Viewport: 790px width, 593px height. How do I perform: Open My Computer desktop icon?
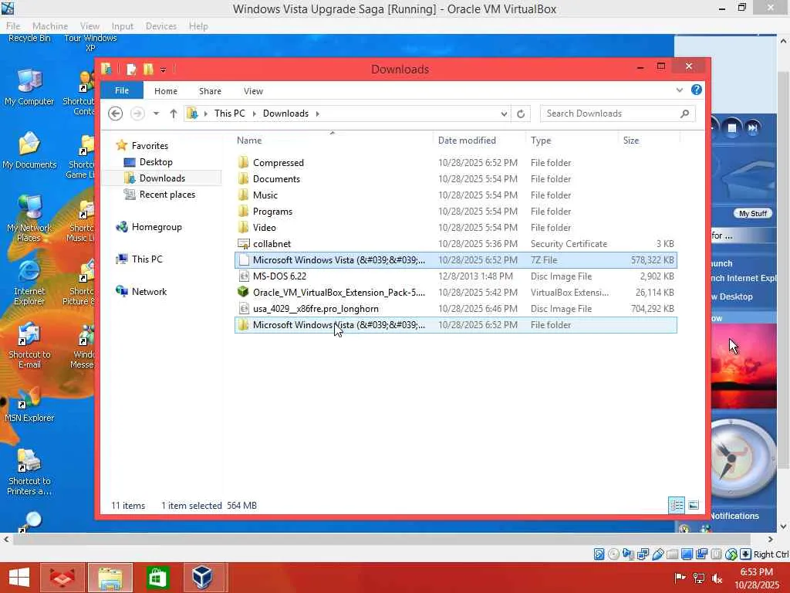pos(29,88)
